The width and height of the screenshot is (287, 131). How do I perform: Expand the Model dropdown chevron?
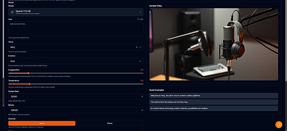click(x=140, y=12)
